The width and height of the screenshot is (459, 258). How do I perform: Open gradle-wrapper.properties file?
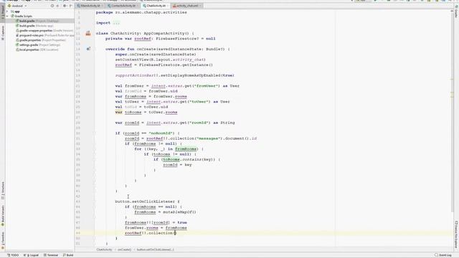pyautogui.click(x=44, y=30)
